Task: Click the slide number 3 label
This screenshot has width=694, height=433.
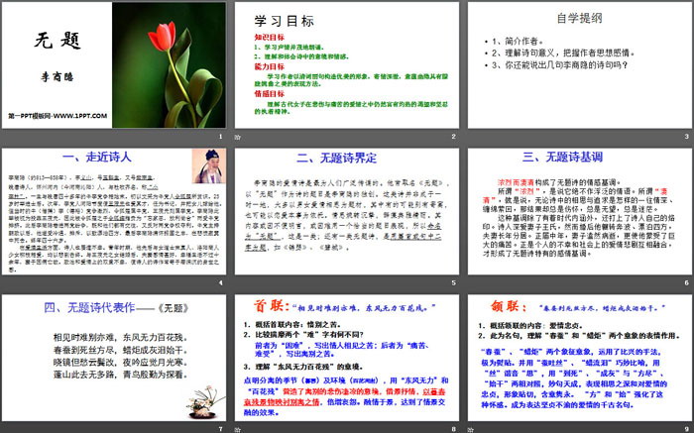Action: pos(686,137)
